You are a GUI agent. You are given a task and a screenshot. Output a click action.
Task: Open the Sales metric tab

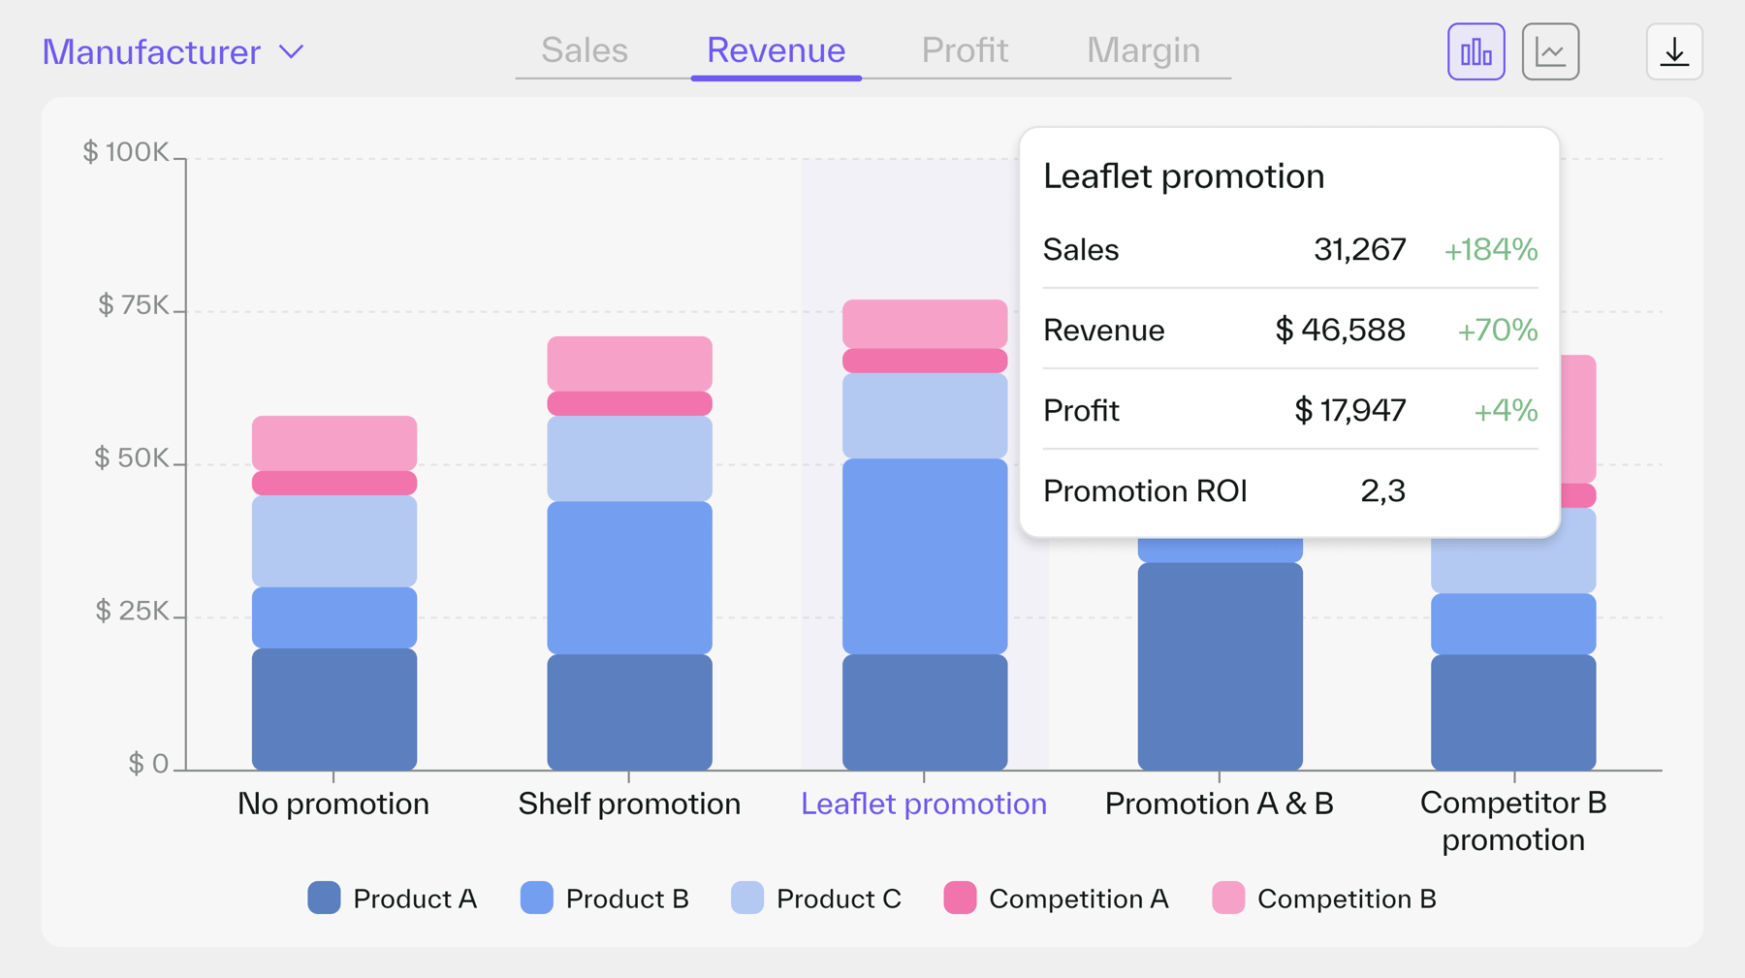coord(584,48)
